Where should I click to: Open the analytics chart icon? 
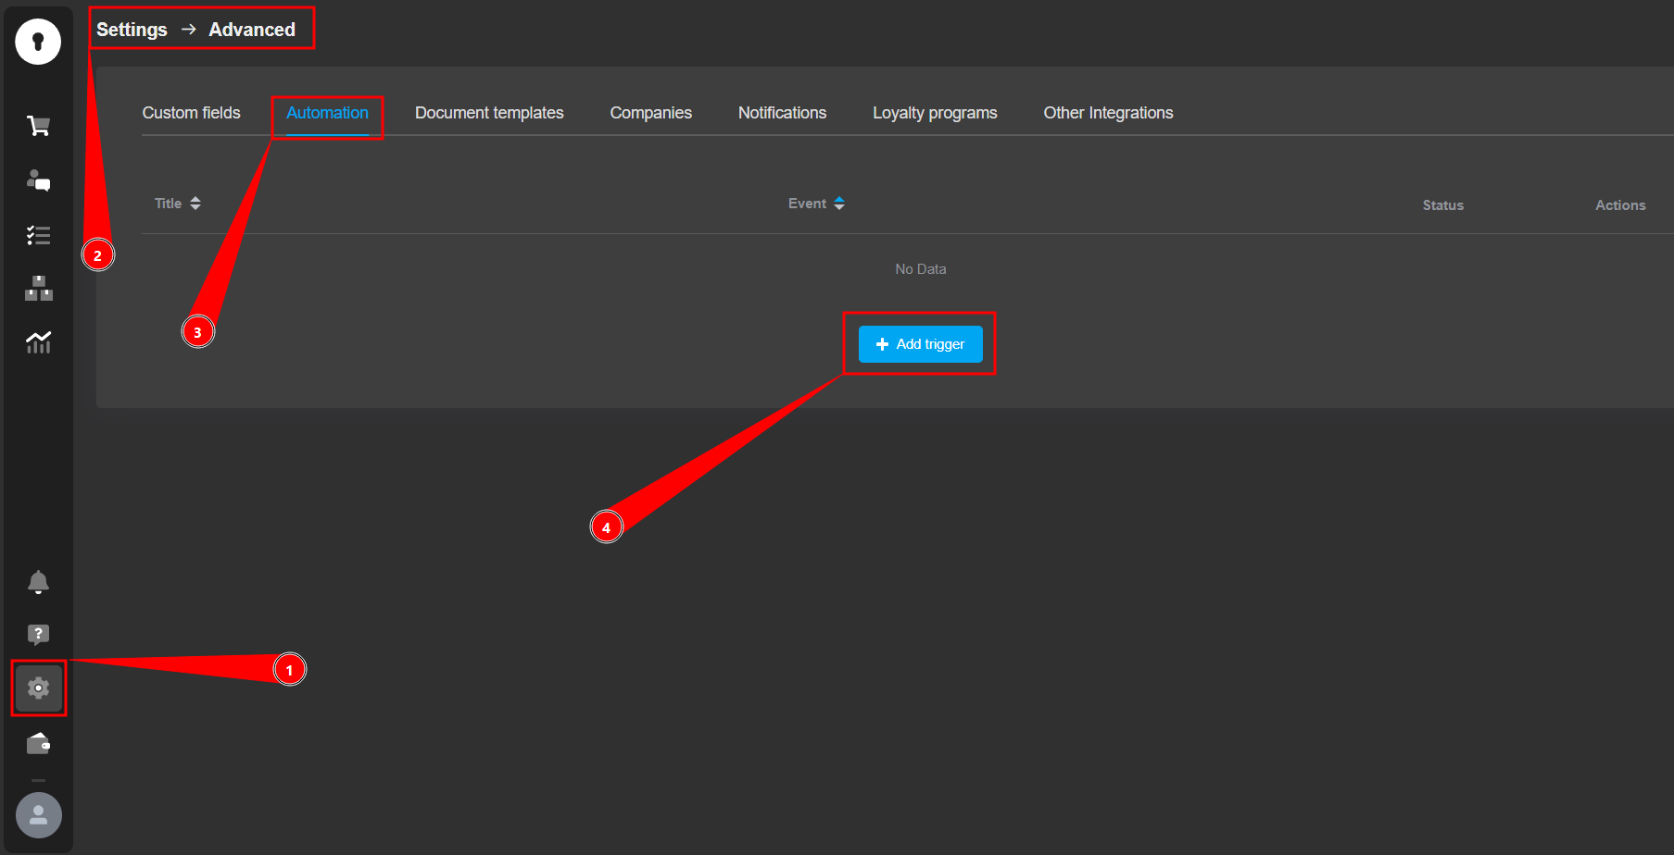pos(38,342)
